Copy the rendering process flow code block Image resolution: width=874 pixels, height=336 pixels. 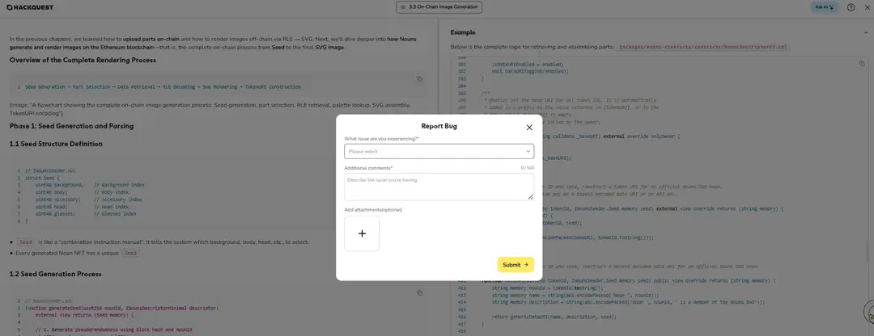coord(419,78)
